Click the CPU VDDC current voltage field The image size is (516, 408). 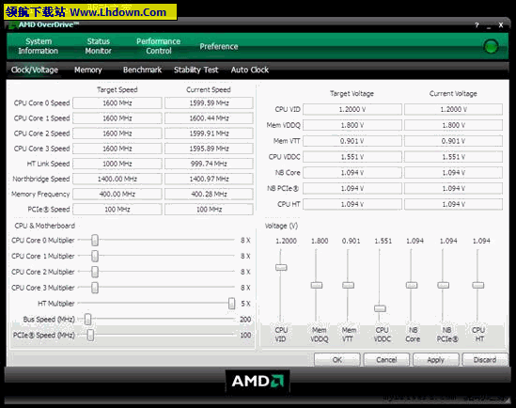tap(453, 157)
